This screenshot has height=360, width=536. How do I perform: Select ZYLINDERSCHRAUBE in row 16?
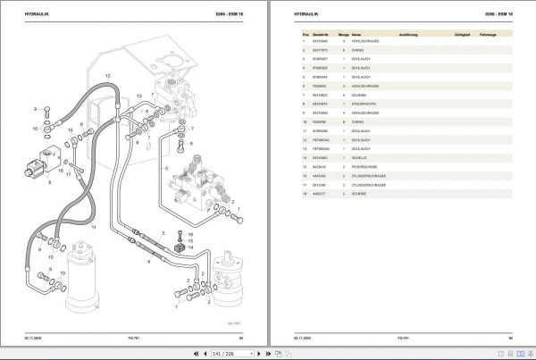(x=369, y=176)
